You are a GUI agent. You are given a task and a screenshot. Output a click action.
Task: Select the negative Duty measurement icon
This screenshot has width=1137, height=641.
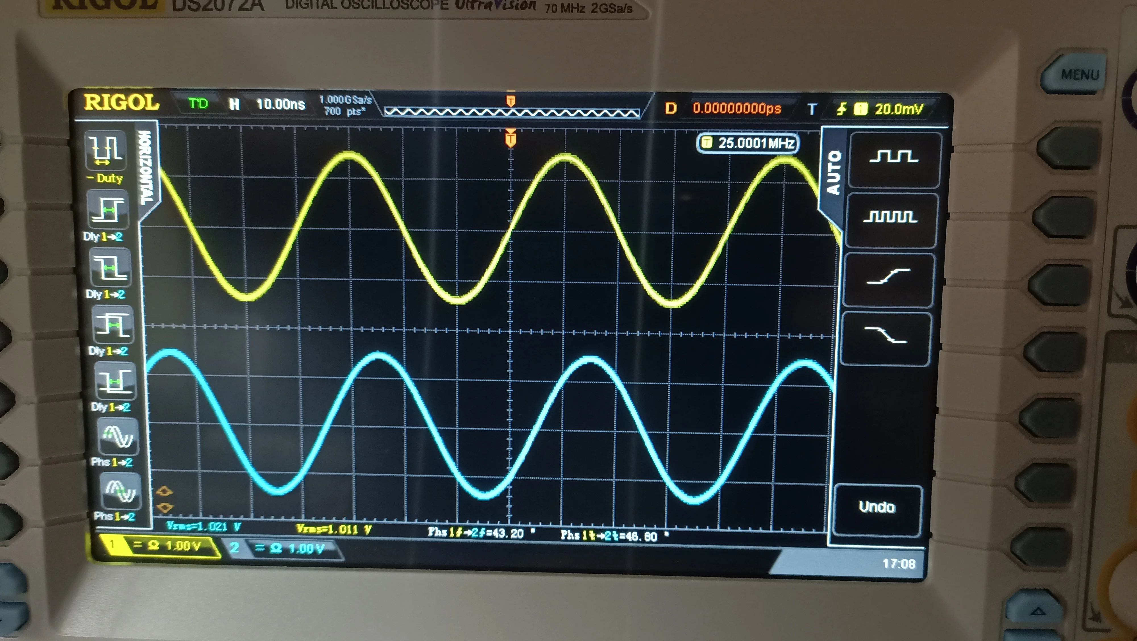(x=106, y=150)
